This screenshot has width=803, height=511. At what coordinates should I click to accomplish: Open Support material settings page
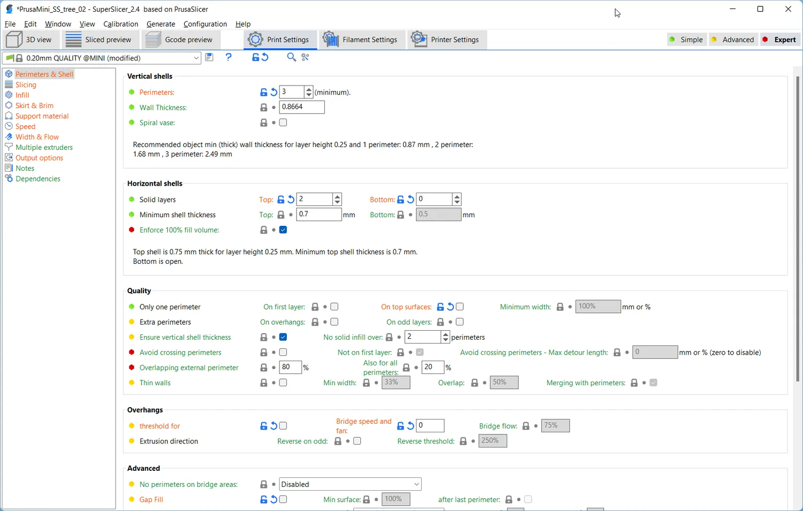coord(42,116)
